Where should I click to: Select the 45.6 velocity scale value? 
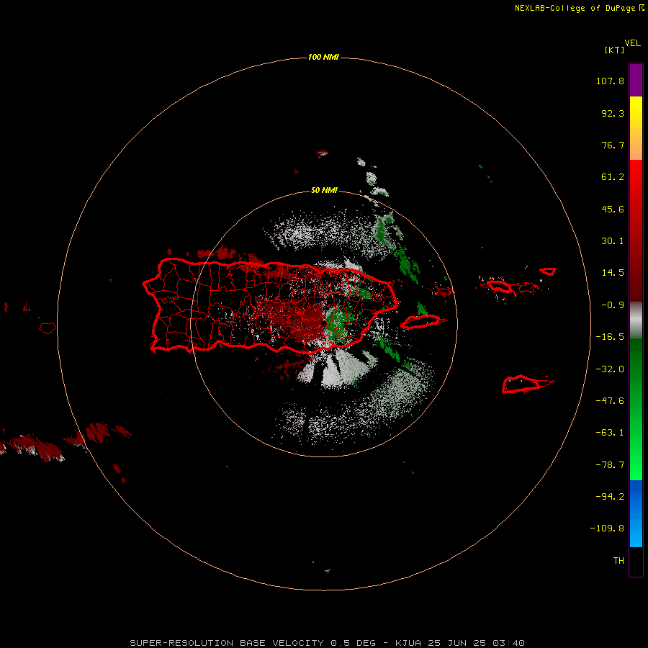click(x=613, y=209)
